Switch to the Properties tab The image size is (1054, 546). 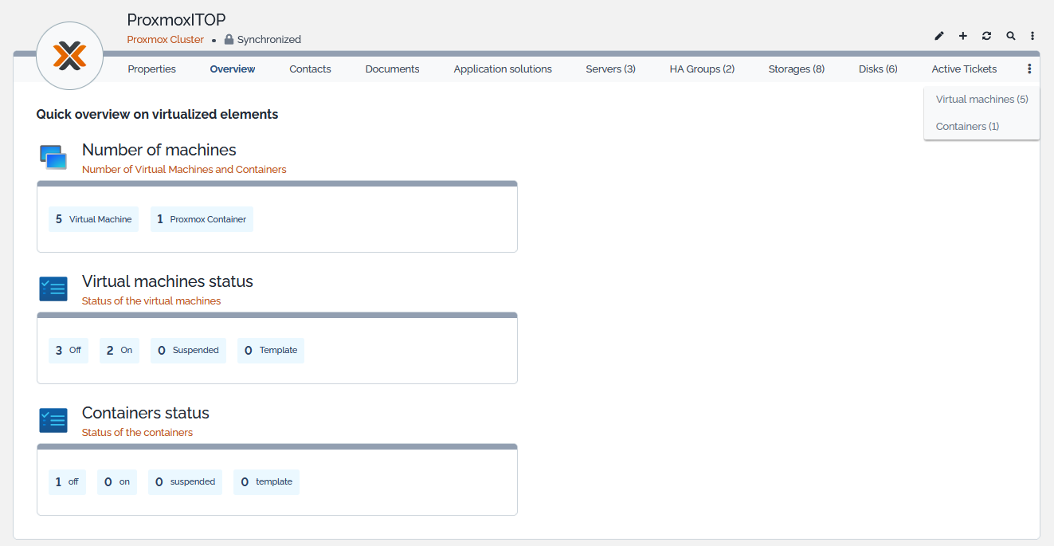[x=151, y=69]
